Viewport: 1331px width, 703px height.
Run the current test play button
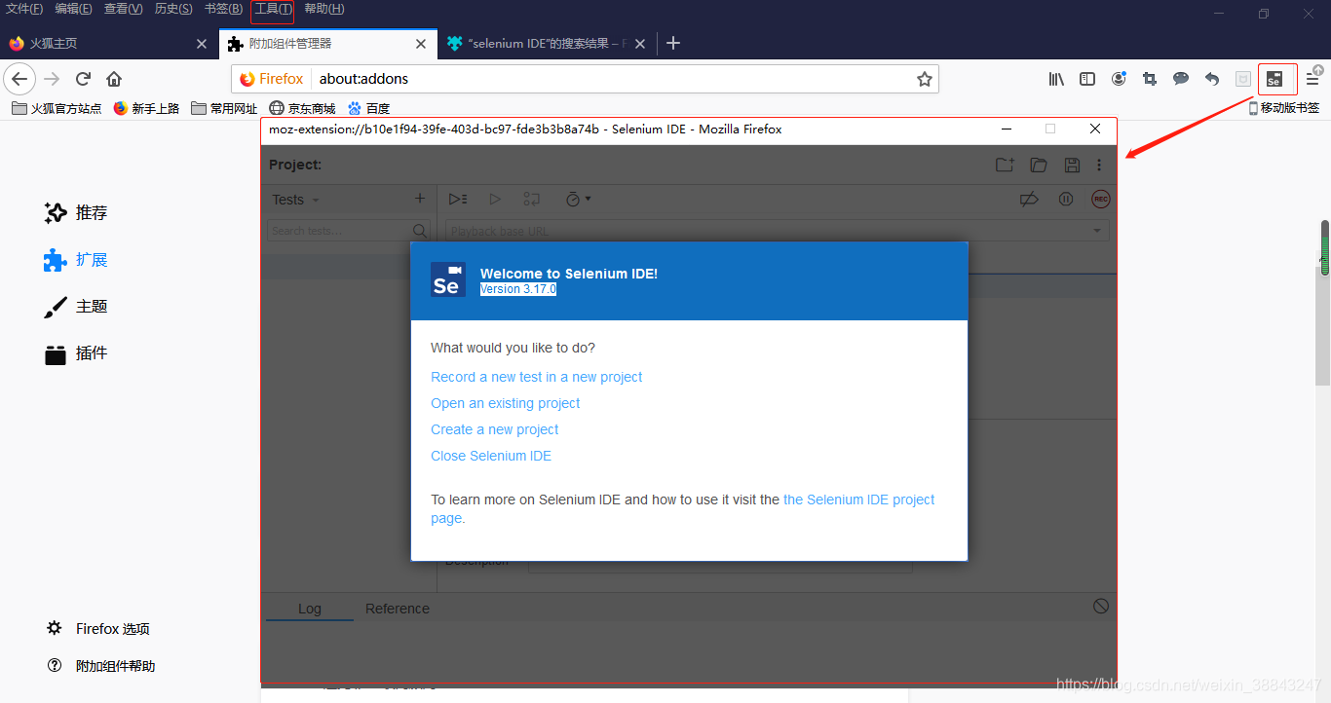click(495, 199)
